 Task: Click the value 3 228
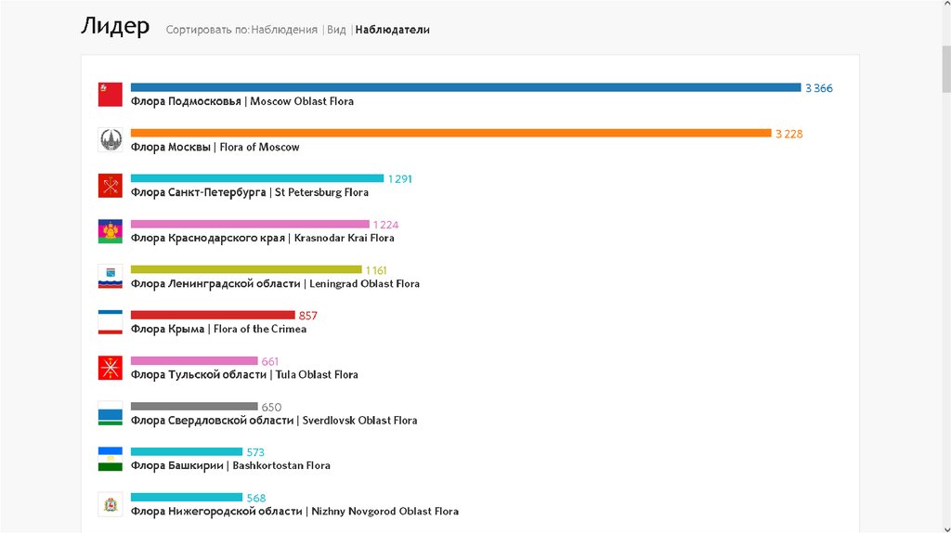tap(789, 134)
